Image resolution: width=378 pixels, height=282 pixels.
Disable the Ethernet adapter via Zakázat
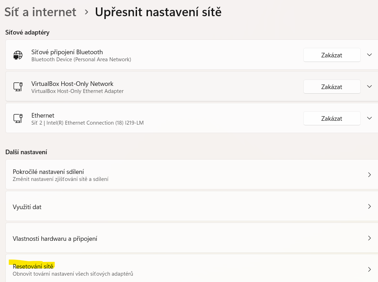[x=331, y=119]
